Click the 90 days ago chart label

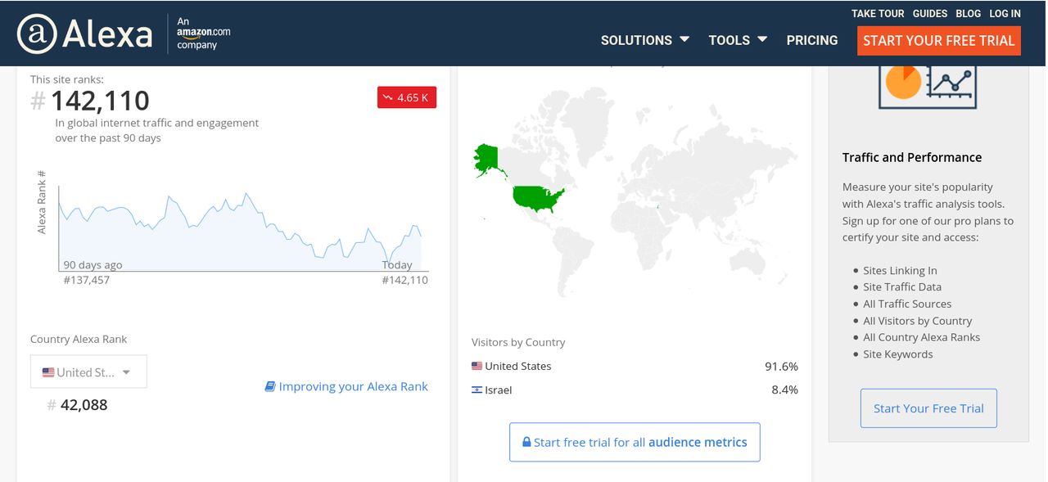coord(93,265)
